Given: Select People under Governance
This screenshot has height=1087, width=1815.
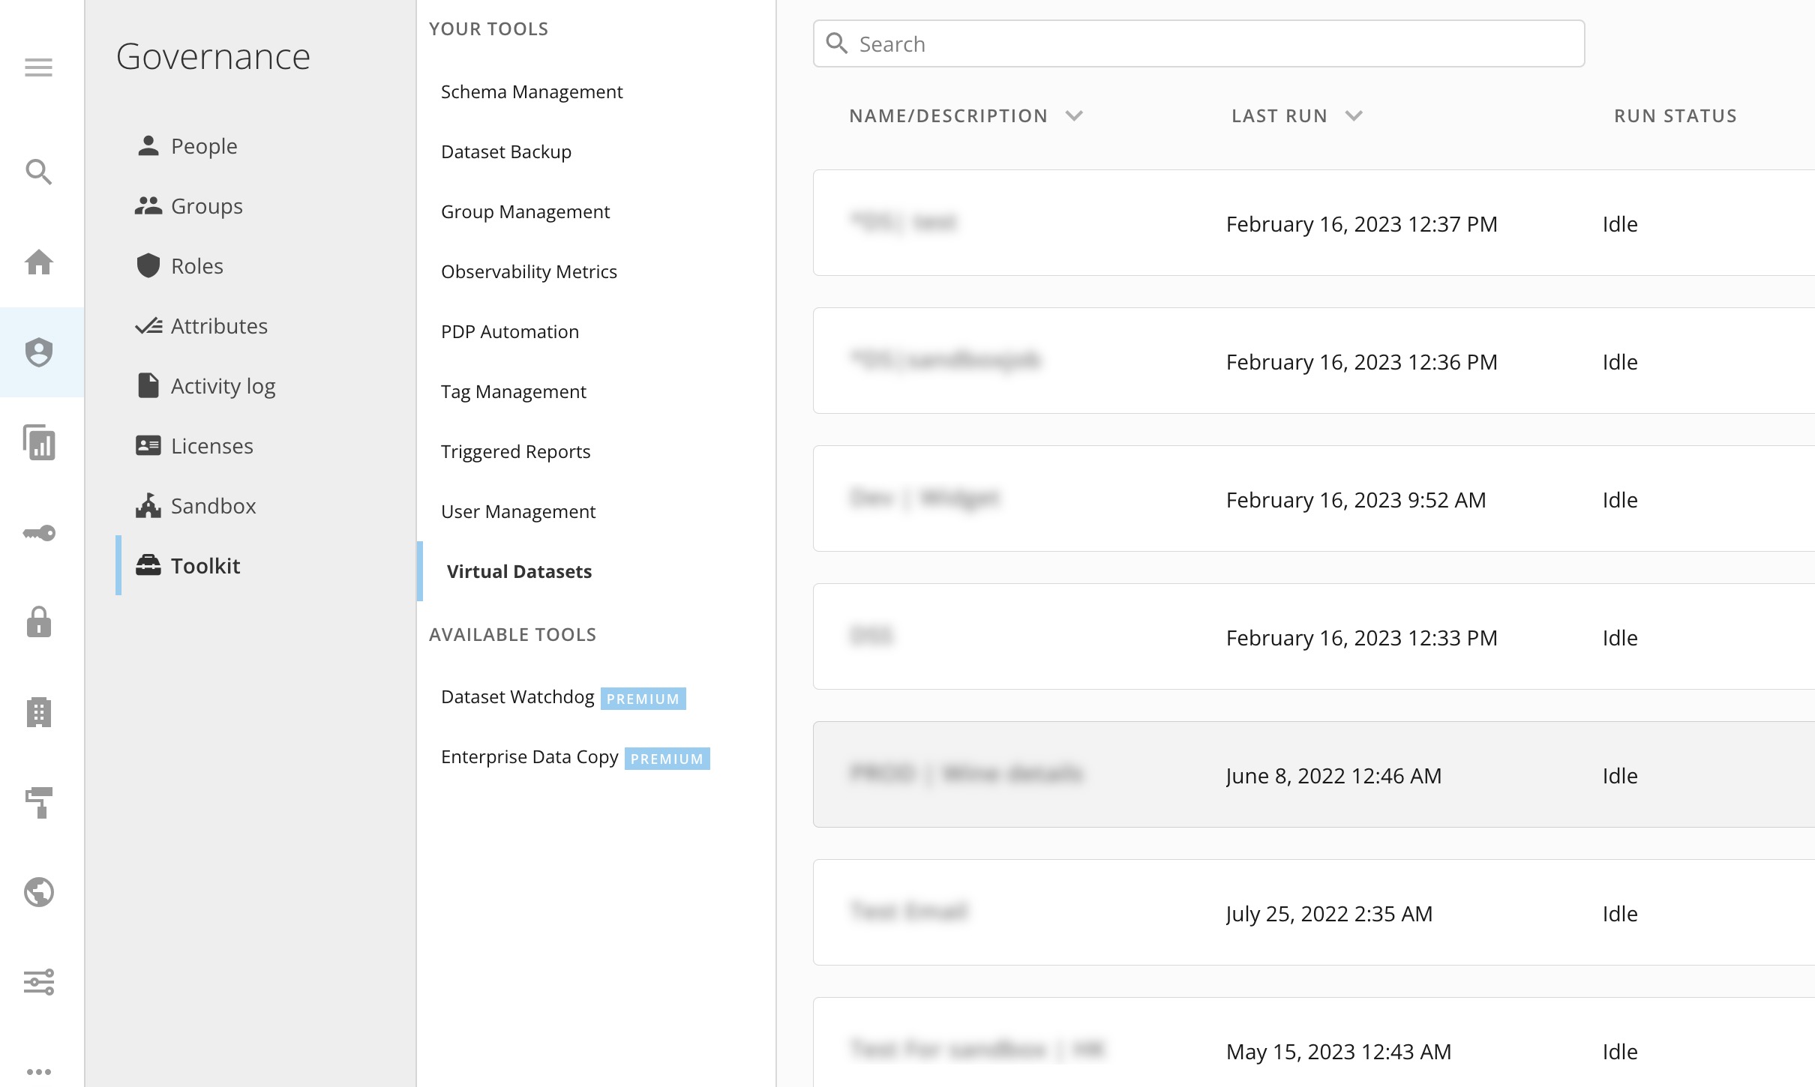Looking at the screenshot, I should [203, 145].
